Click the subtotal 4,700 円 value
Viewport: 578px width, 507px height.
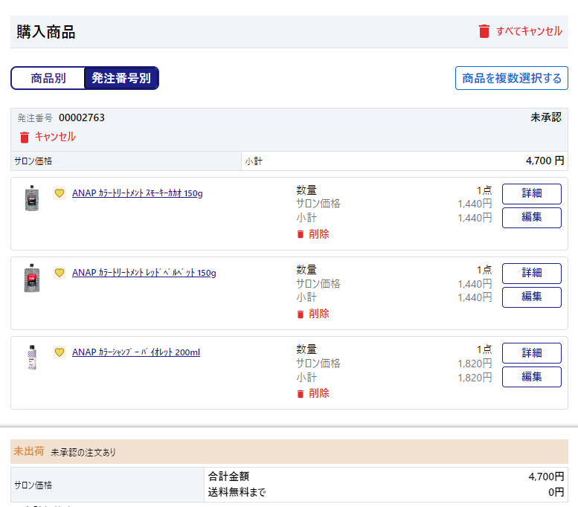tap(545, 161)
